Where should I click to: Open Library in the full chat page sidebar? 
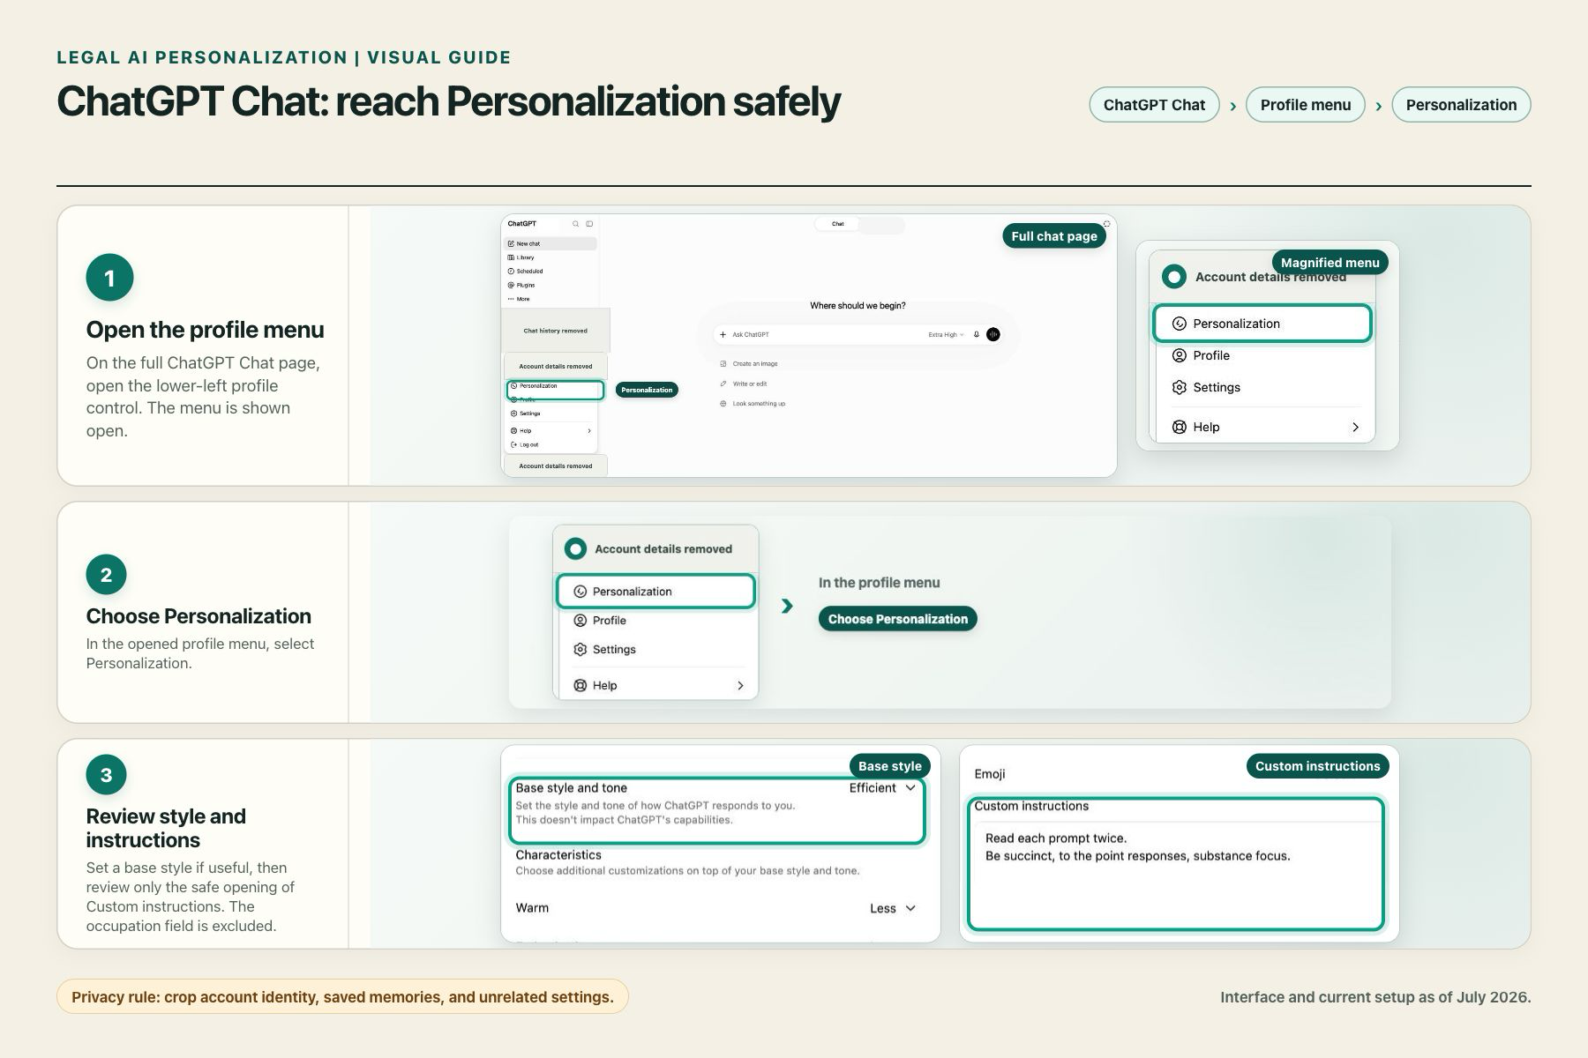coord(521,257)
